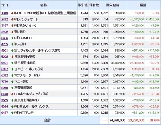Open stock code 5202 link
The width and height of the screenshot is (161, 125).
(5, 57)
